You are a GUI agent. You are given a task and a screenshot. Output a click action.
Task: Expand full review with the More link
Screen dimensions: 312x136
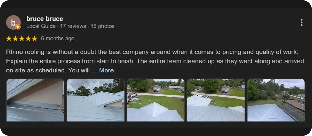click(106, 70)
